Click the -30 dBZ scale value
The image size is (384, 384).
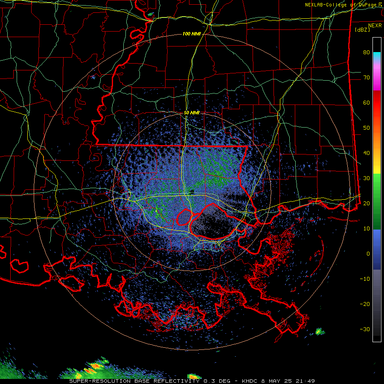pos(365,329)
